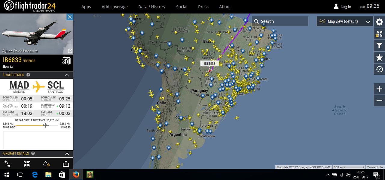Image resolution: width=385 pixels, height=180 pixels.
Task: Click the Iberia aircraft photo
Action: (x=37, y=34)
